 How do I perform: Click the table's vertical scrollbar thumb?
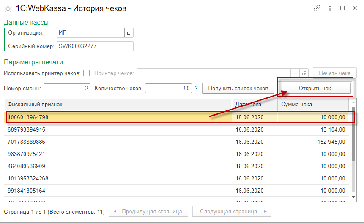tap(353, 134)
